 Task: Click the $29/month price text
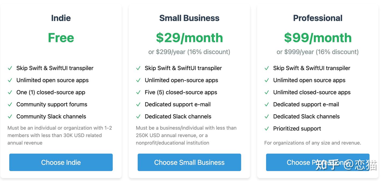tap(189, 38)
